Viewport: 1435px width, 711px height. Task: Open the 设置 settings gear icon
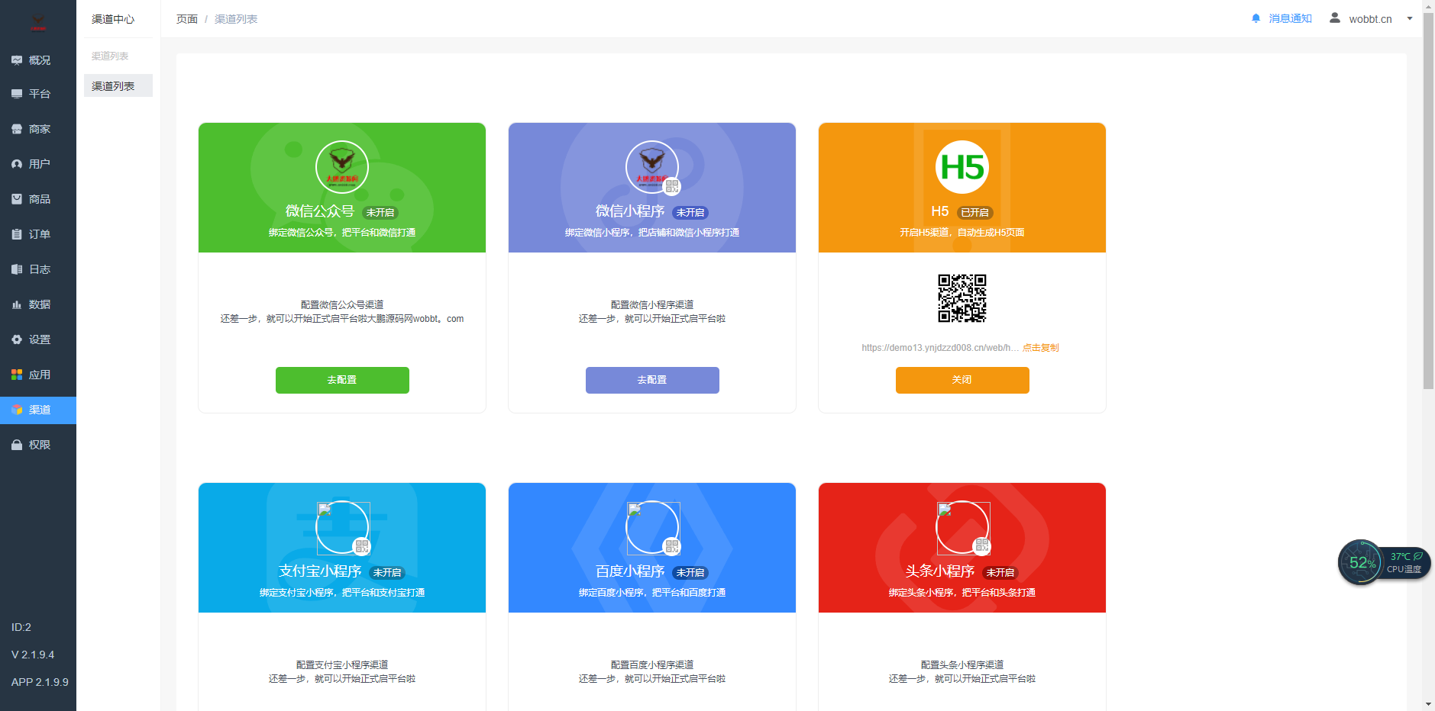[x=17, y=339]
